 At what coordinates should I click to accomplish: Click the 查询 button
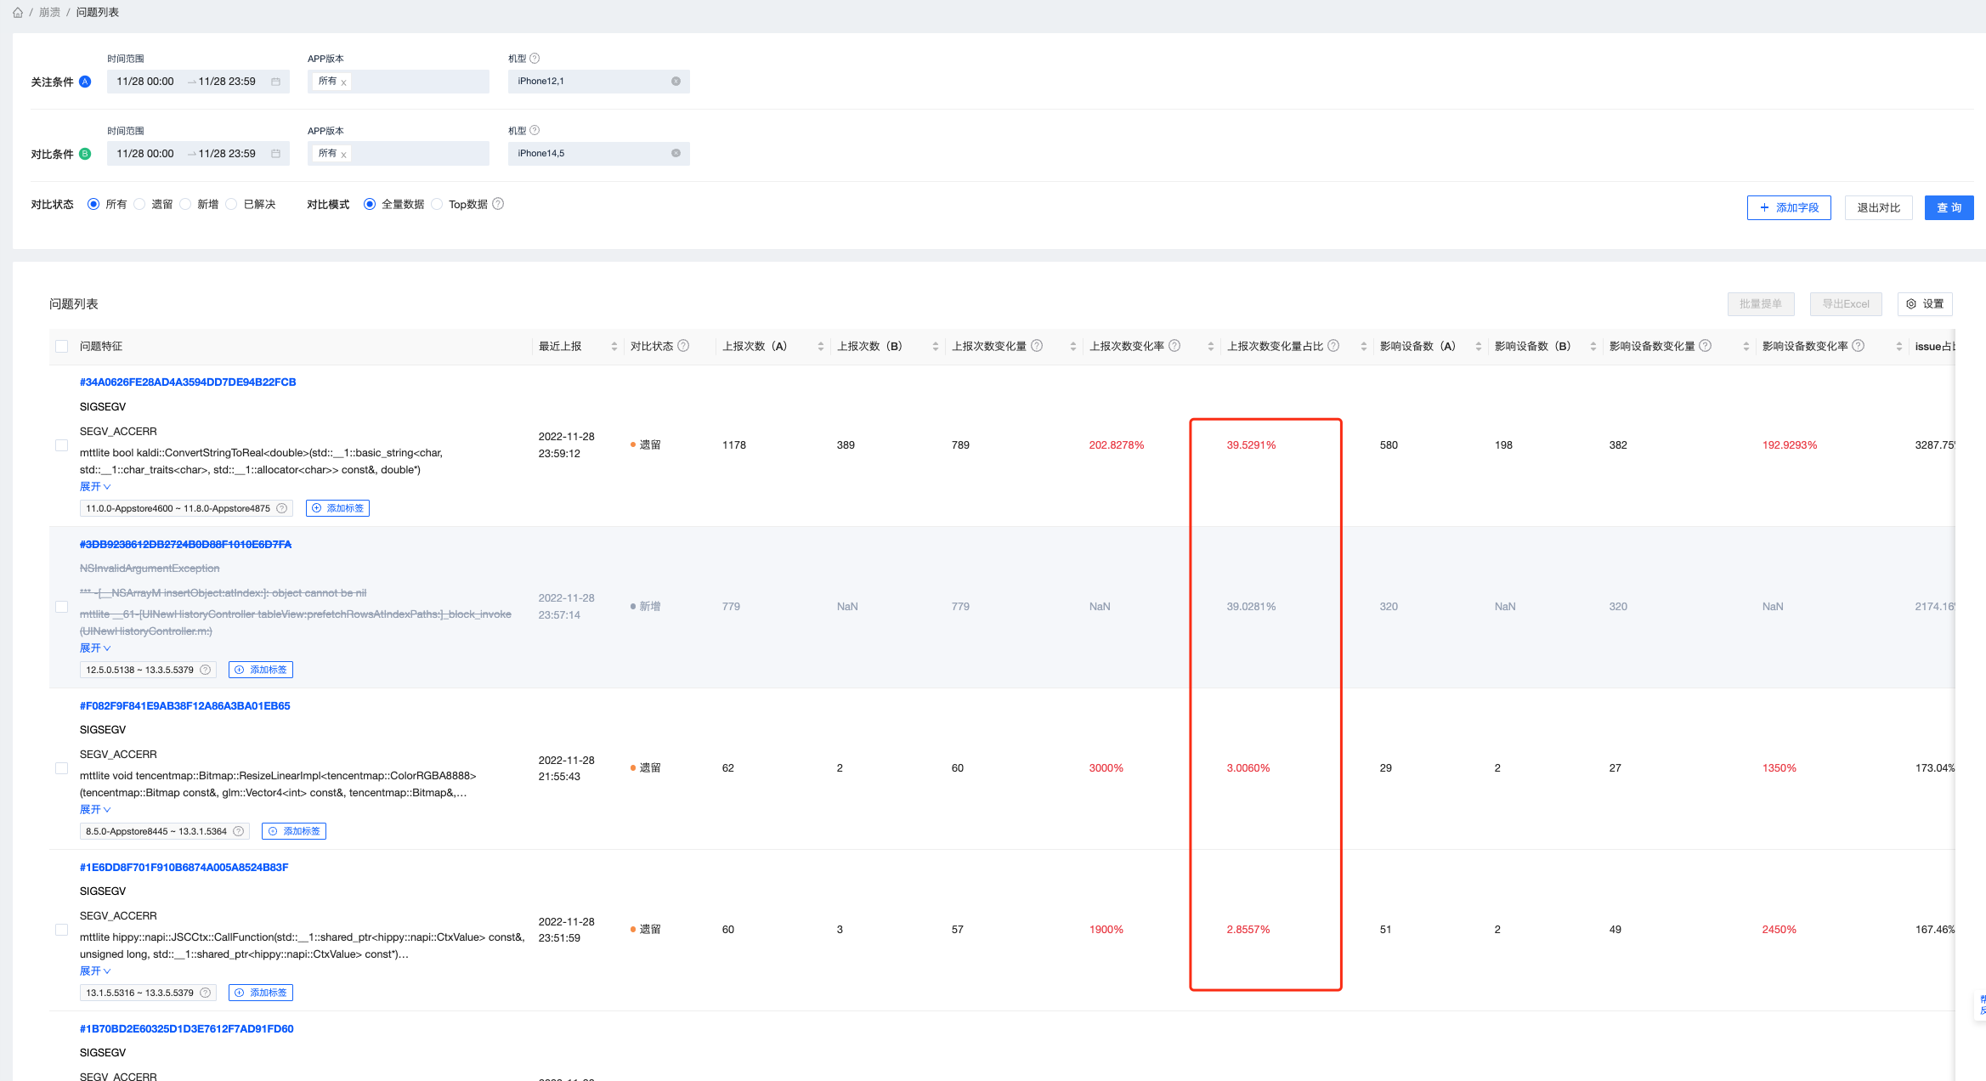point(1949,208)
